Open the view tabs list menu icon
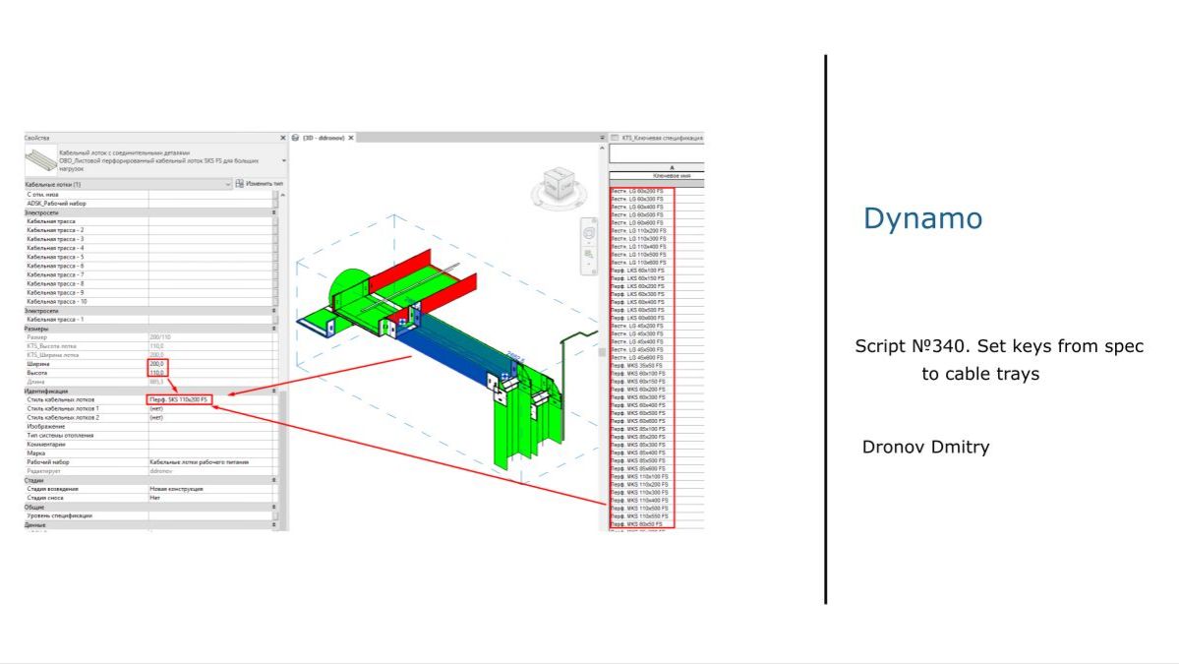Viewport: 1179px width, 664px height. tap(602, 139)
